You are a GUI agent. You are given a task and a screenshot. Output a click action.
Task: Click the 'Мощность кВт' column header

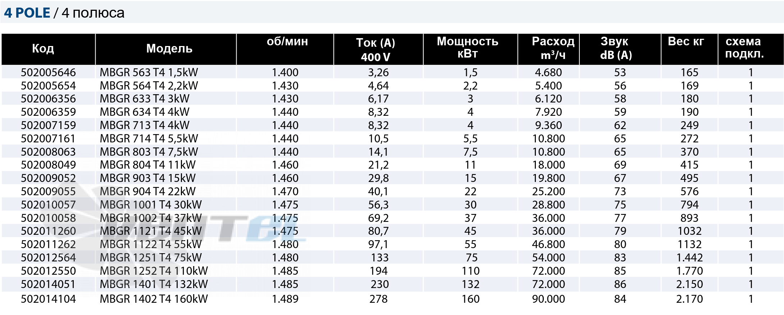point(468,47)
